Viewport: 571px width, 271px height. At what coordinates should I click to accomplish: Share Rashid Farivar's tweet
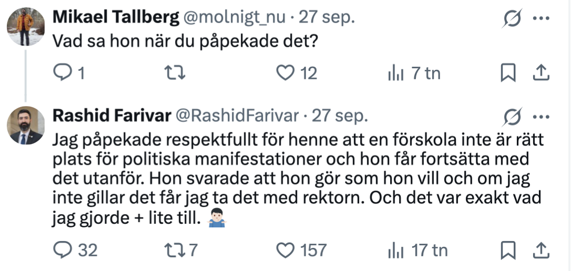click(x=541, y=250)
